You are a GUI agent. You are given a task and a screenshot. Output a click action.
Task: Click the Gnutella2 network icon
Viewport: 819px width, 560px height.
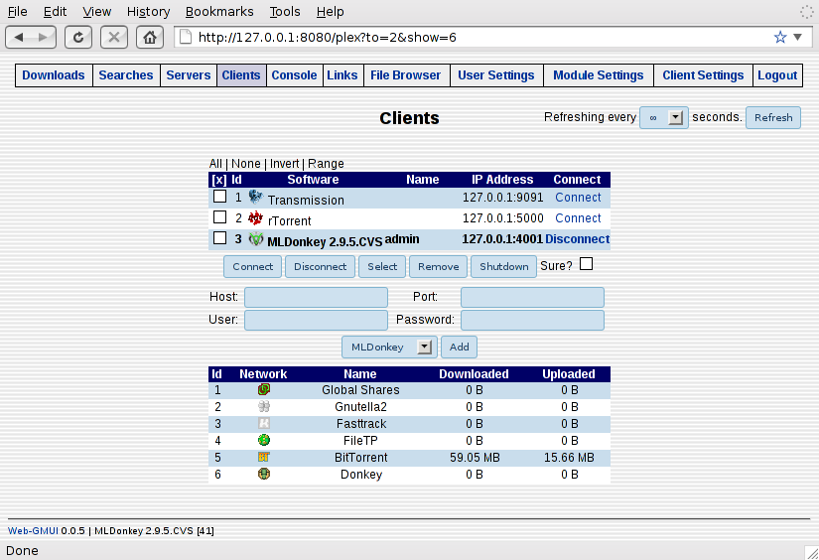click(x=264, y=406)
